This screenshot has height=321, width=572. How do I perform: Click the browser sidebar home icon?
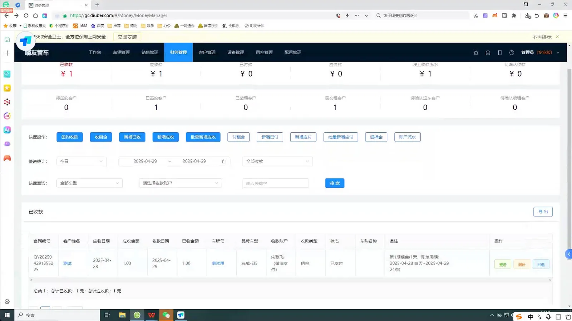7,39
